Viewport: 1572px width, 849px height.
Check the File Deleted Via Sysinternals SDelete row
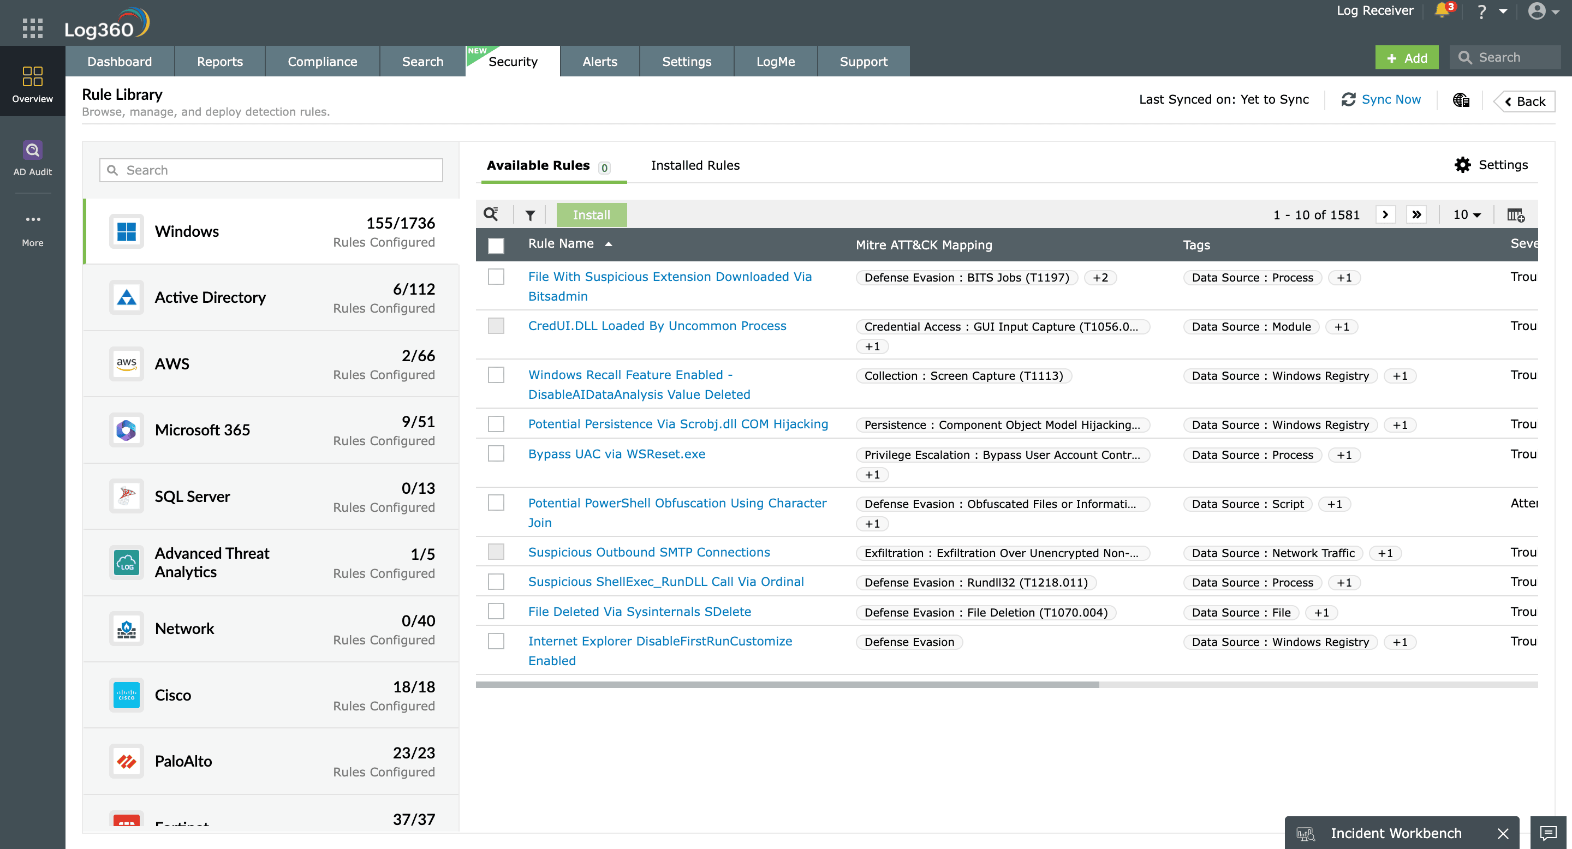[x=496, y=611]
